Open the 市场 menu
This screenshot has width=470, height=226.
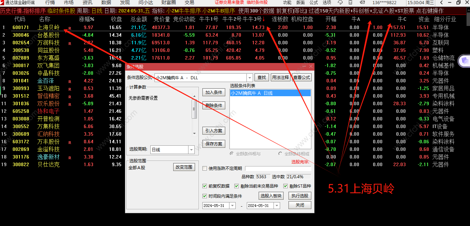click(69, 2)
